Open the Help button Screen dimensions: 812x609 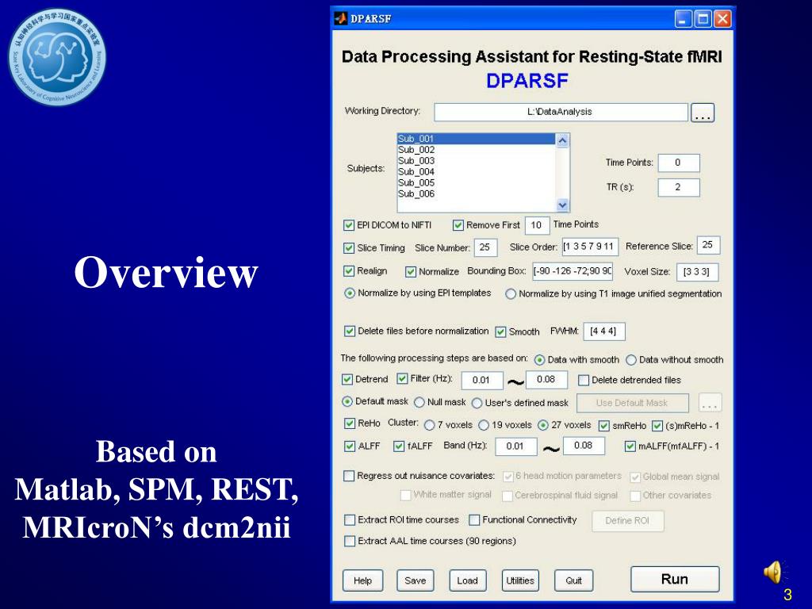363,580
